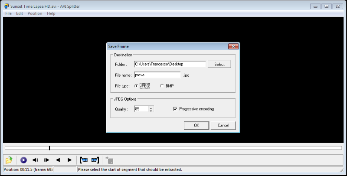Set segment end with right bracket icon
The height and width of the screenshot is (176, 347).
click(95, 160)
